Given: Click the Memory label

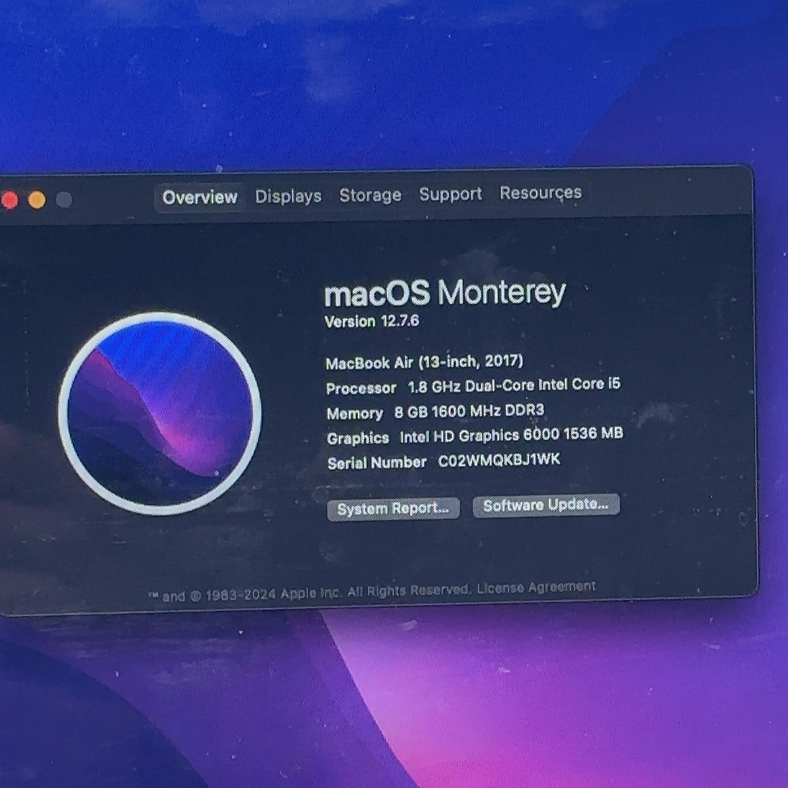Looking at the screenshot, I should pos(355,413).
